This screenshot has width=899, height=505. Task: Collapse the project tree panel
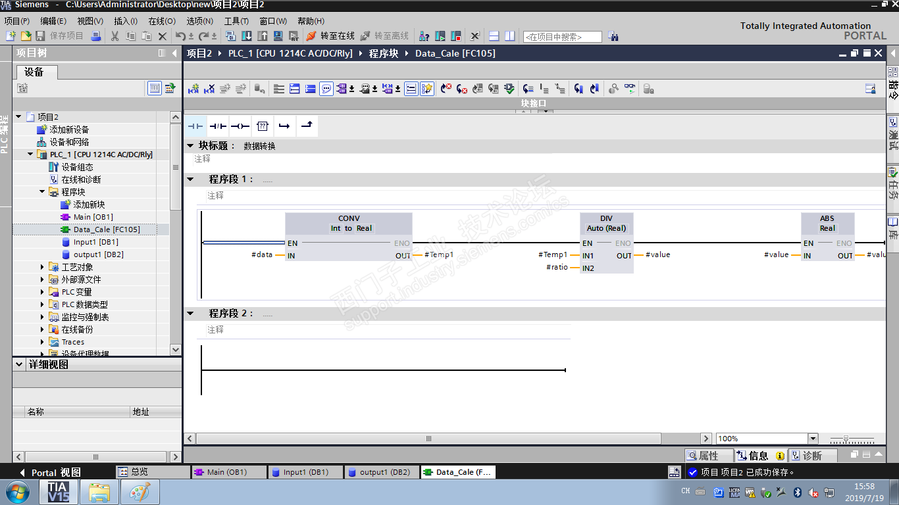tap(174, 53)
